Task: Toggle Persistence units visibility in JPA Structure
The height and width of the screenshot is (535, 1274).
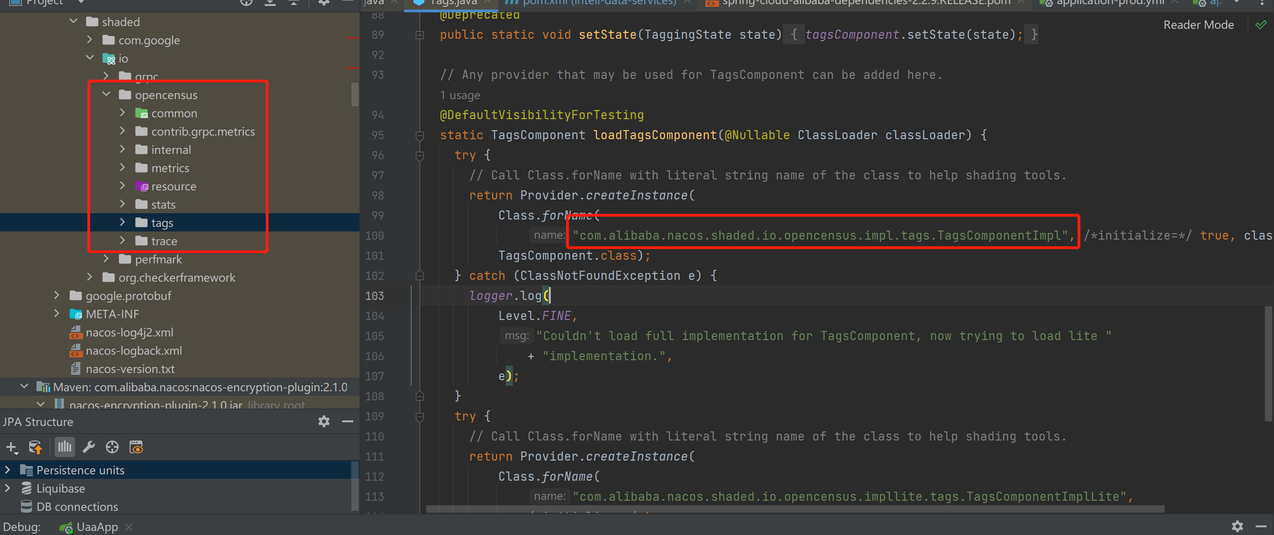Action: pos(6,470)
